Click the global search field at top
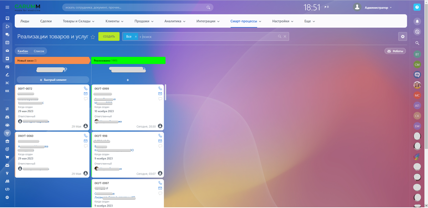This screenshot has height=208, width=428. click(138, 7)
